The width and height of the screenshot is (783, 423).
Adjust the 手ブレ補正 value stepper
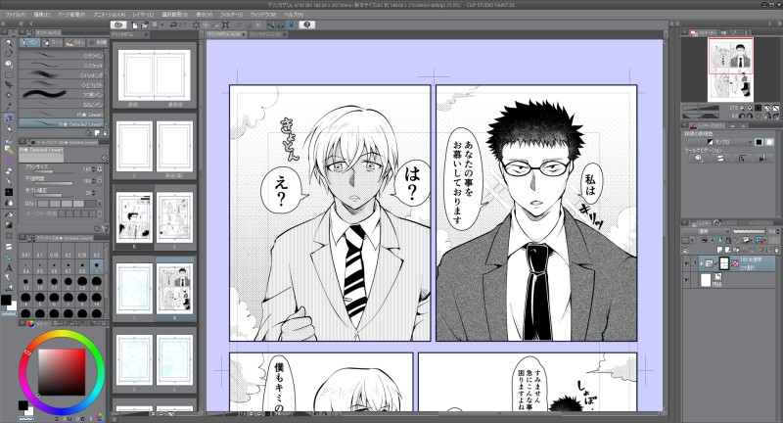(x=93, y=192)
